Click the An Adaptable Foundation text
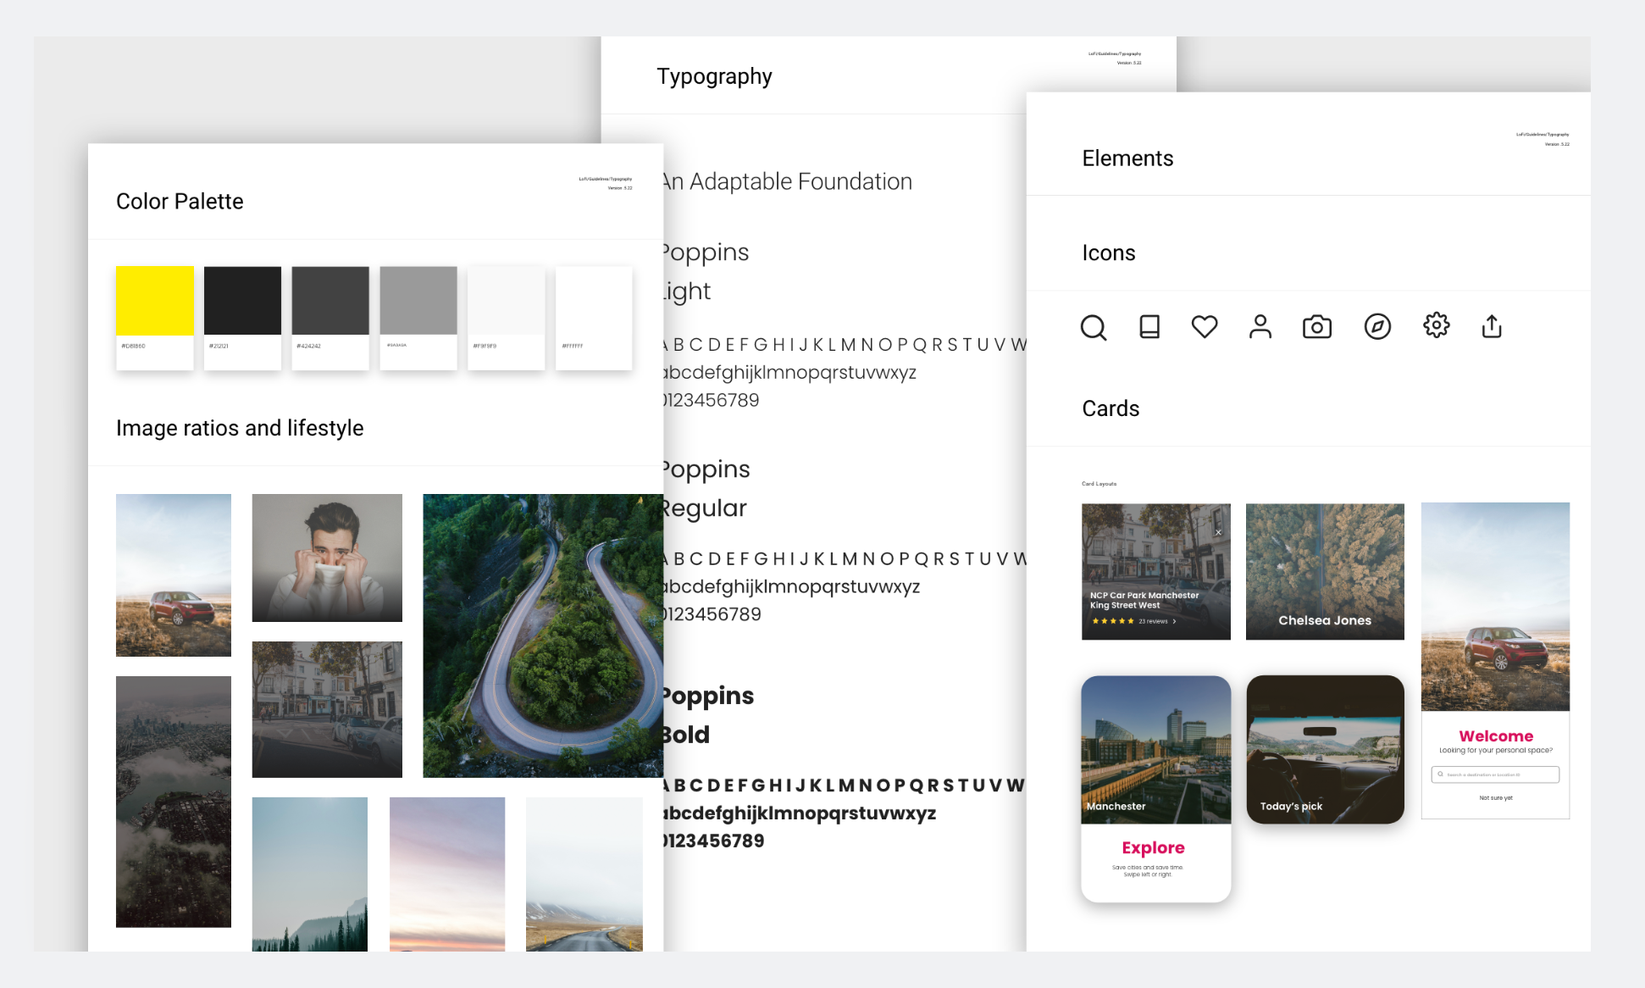Image resolution: width=1645 pixels, height=988 pixels. 787,181
